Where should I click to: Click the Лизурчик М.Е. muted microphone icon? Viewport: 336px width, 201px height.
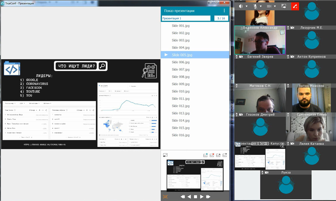coord(288,27)
